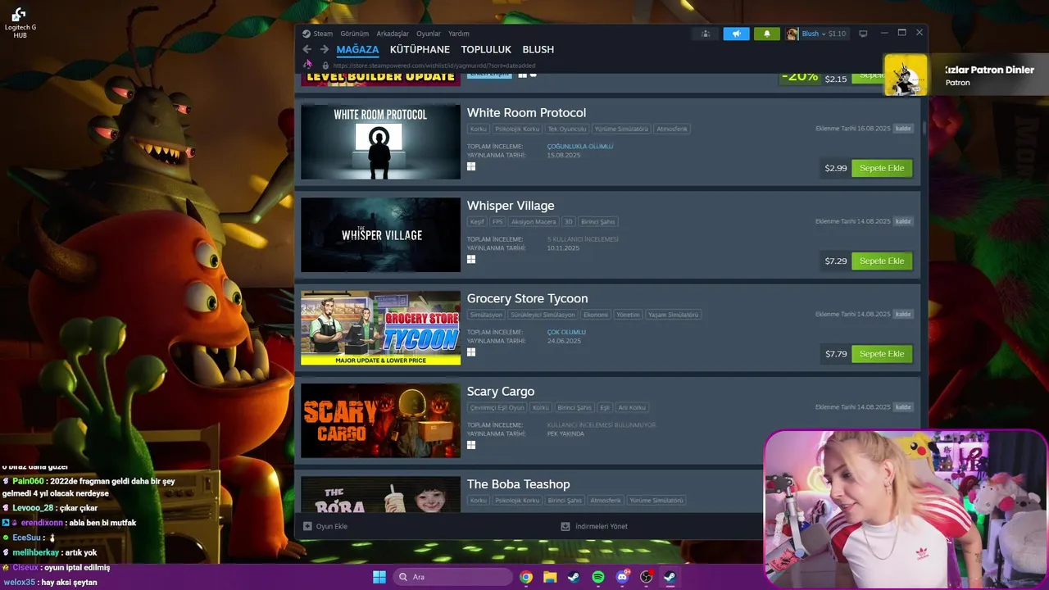Add White Room Protocol to cart

(x=882, y=168)
